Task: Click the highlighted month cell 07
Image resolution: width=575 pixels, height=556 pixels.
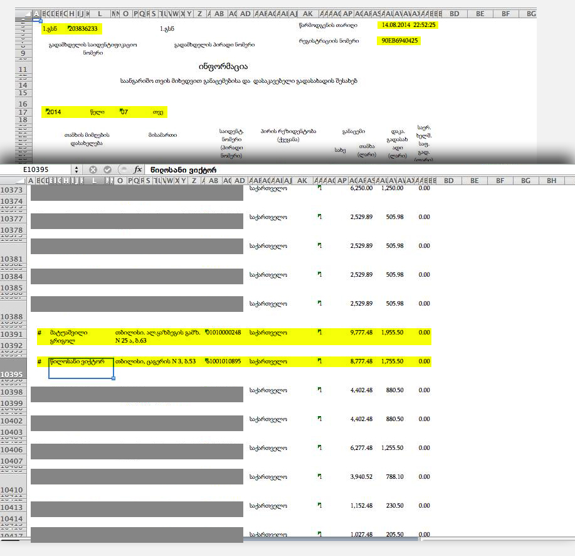Action: point(124,112)
